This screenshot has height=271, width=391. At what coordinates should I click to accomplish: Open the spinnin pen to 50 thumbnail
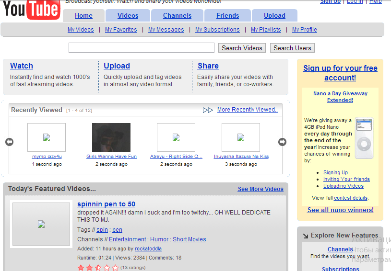[41, 224]
